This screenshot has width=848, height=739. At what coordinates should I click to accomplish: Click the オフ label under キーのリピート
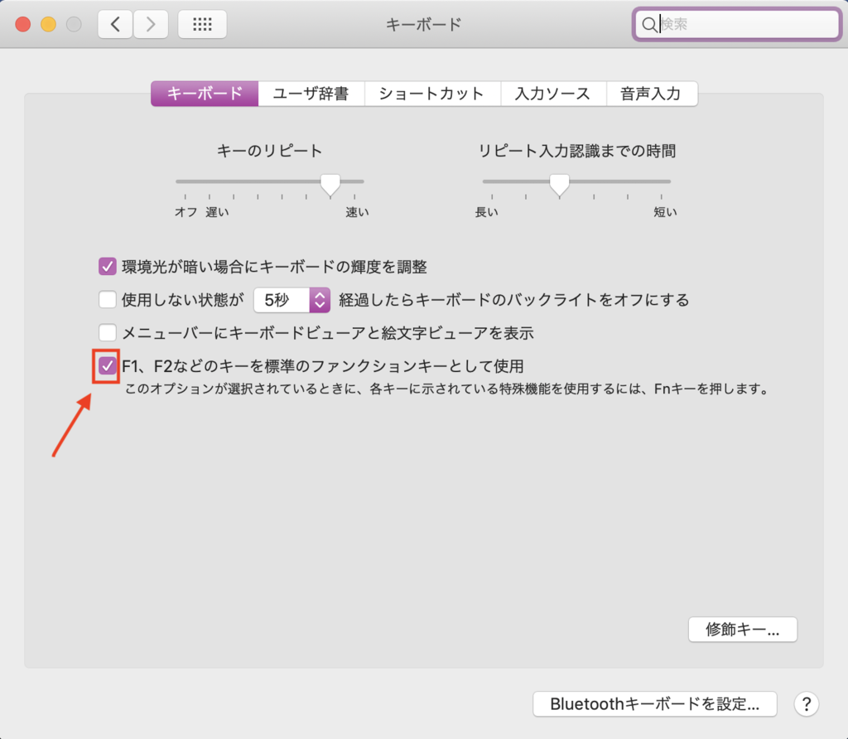tap(185, 212)
